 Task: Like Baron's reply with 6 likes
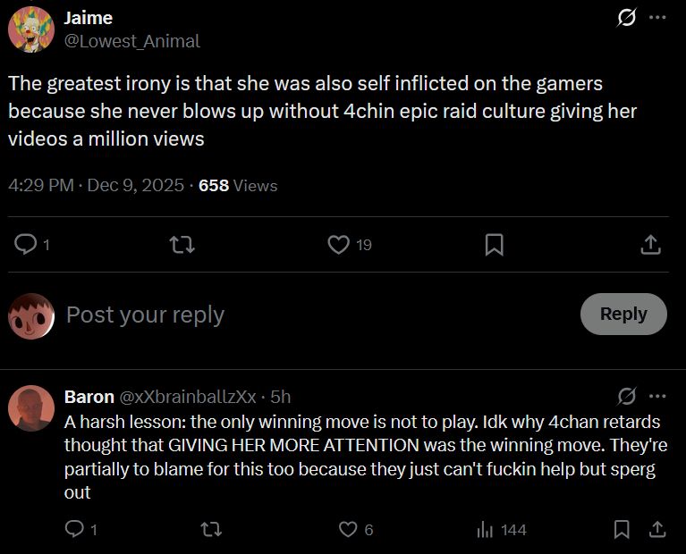(348, 530)
